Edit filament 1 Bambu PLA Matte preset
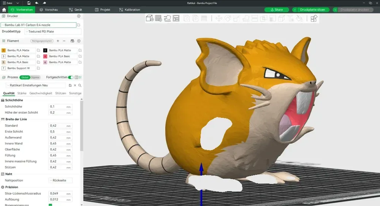The width and height of the screenshot is (380, 206). (x=38, y=50)
